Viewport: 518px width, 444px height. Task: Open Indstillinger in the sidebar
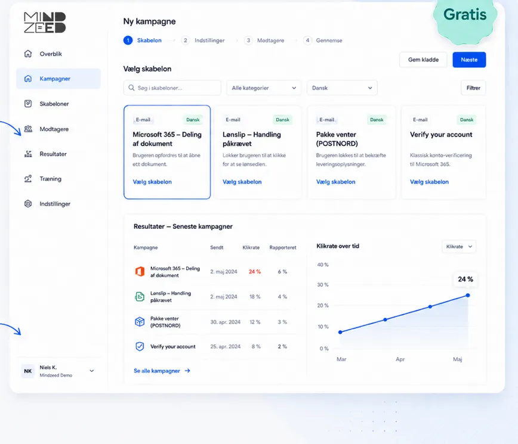coord(58,204)
